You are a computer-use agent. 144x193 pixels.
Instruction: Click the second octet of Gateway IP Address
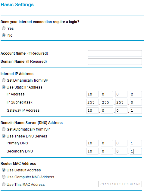(107, 110)
